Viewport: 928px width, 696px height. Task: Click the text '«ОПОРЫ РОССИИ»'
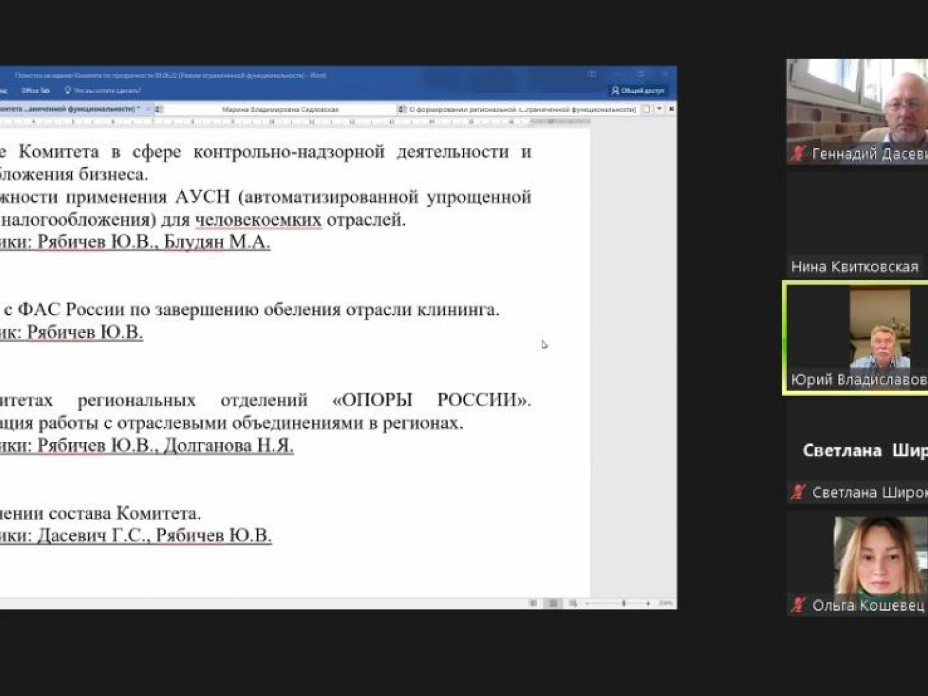[431, 400]
